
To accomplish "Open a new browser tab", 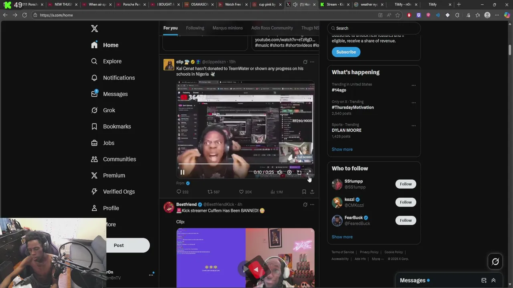I will (x=459, y=4).
